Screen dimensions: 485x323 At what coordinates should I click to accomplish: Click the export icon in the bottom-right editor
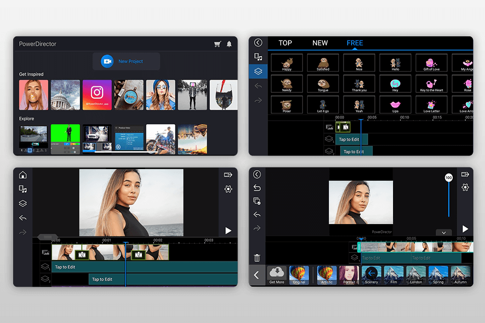(x=465, y=175)
